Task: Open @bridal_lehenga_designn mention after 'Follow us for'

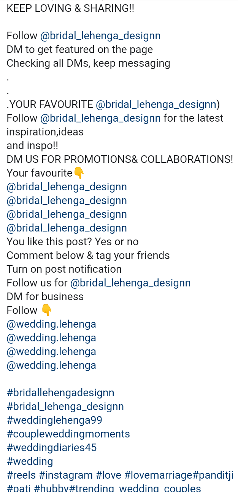Action: click(x=130, y=283)
